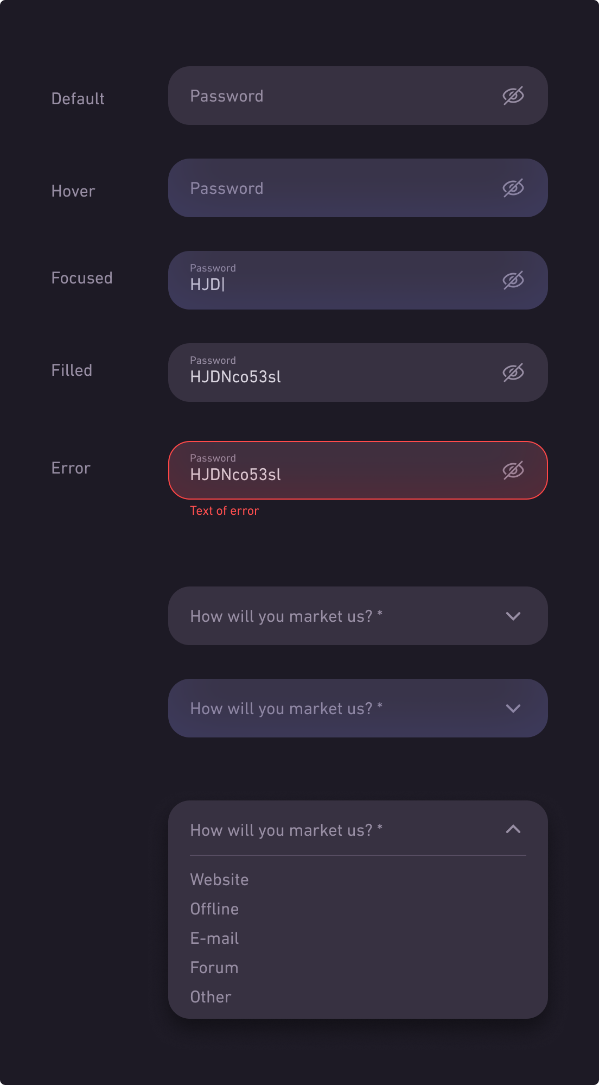Expand the first marketing dropdown chevron
Image resolution: width=599 pixels, height=1085 pixels.
point(513,616)
